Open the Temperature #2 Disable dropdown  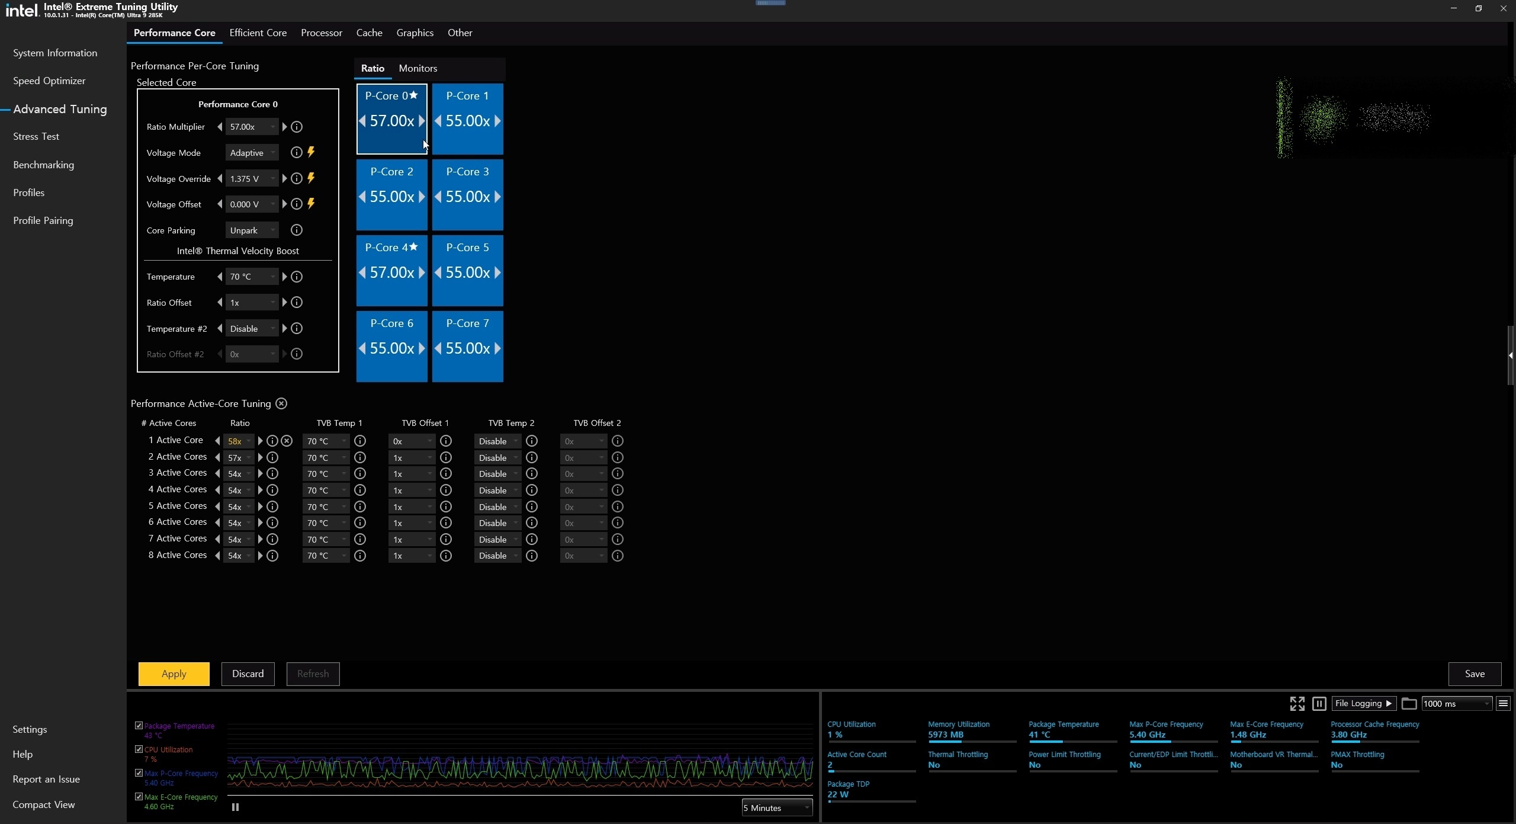pyautogui.click(x=252, y=329)
